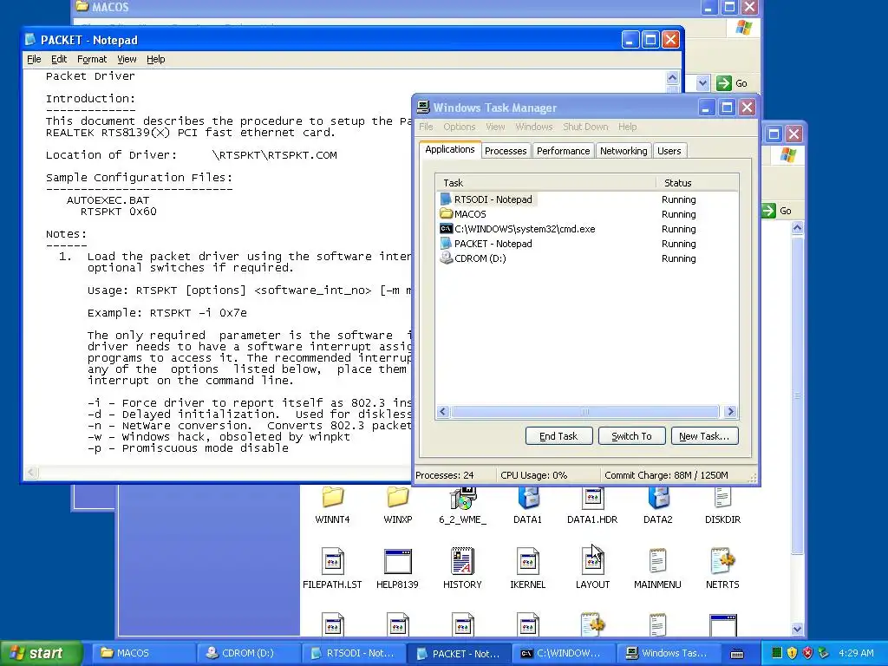The width and height of the screenshot is (888, 666).
Task: Open the WINXP folder icon
Action: 397,499
